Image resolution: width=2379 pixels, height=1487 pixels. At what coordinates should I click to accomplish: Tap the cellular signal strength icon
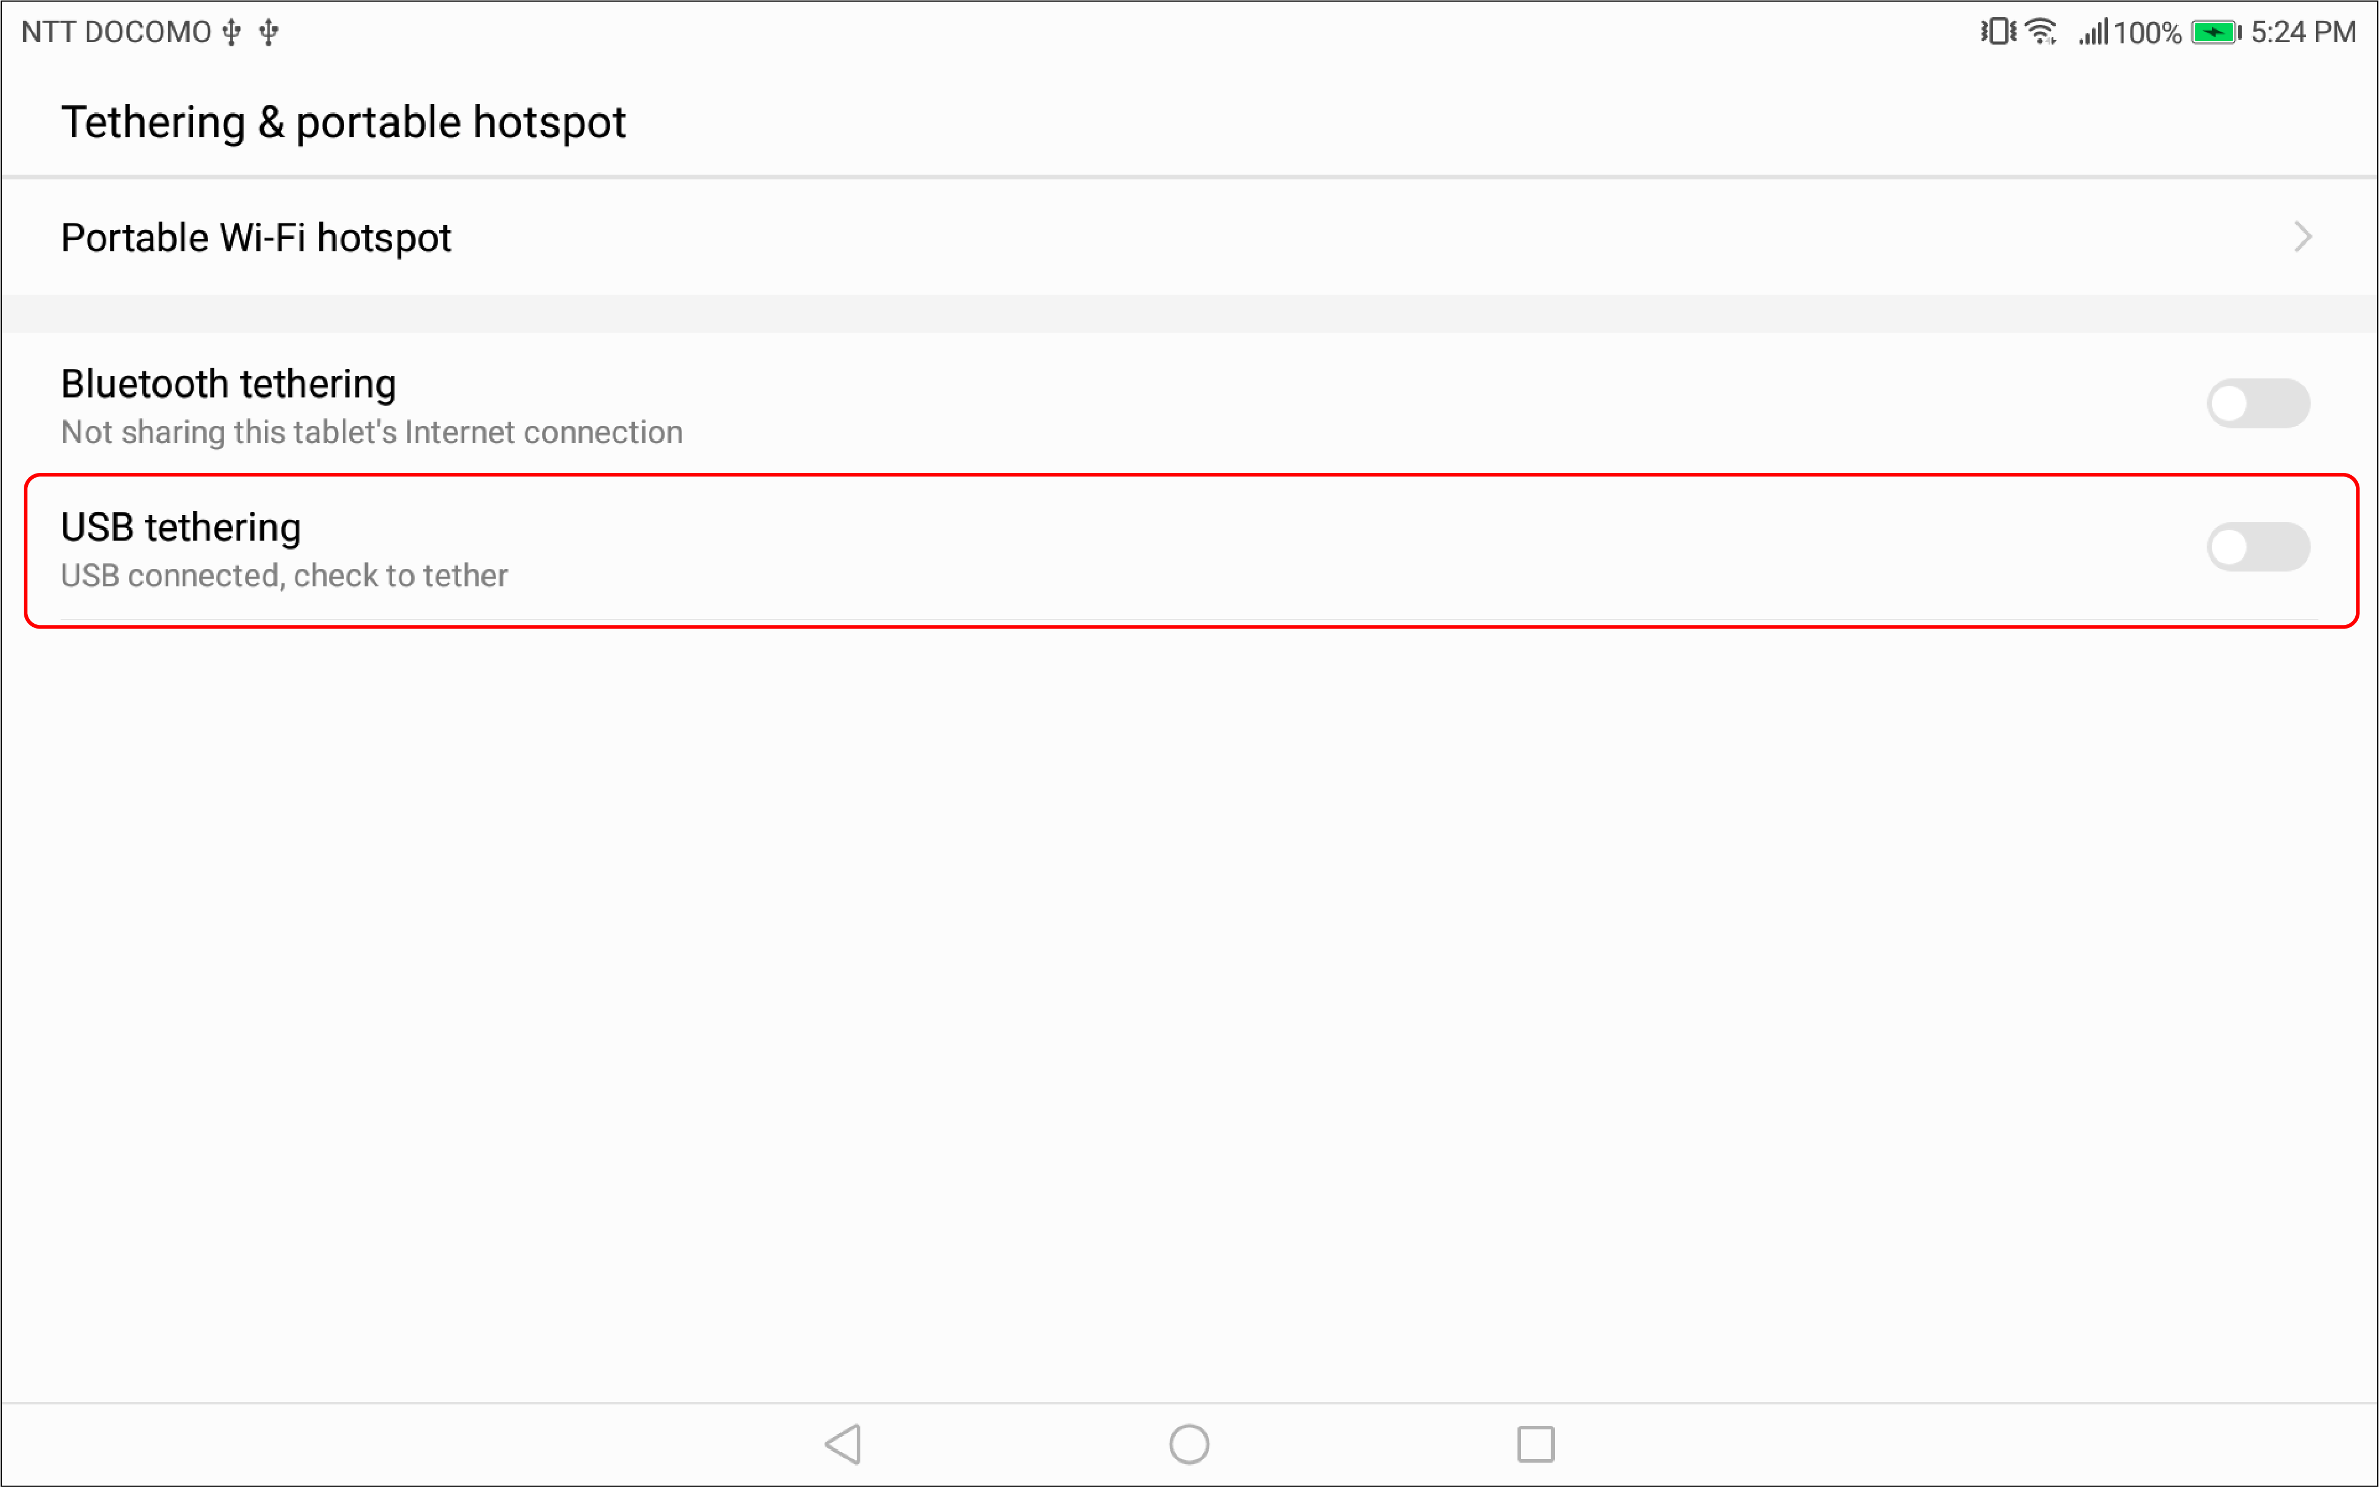click(x=2094, y=33)
